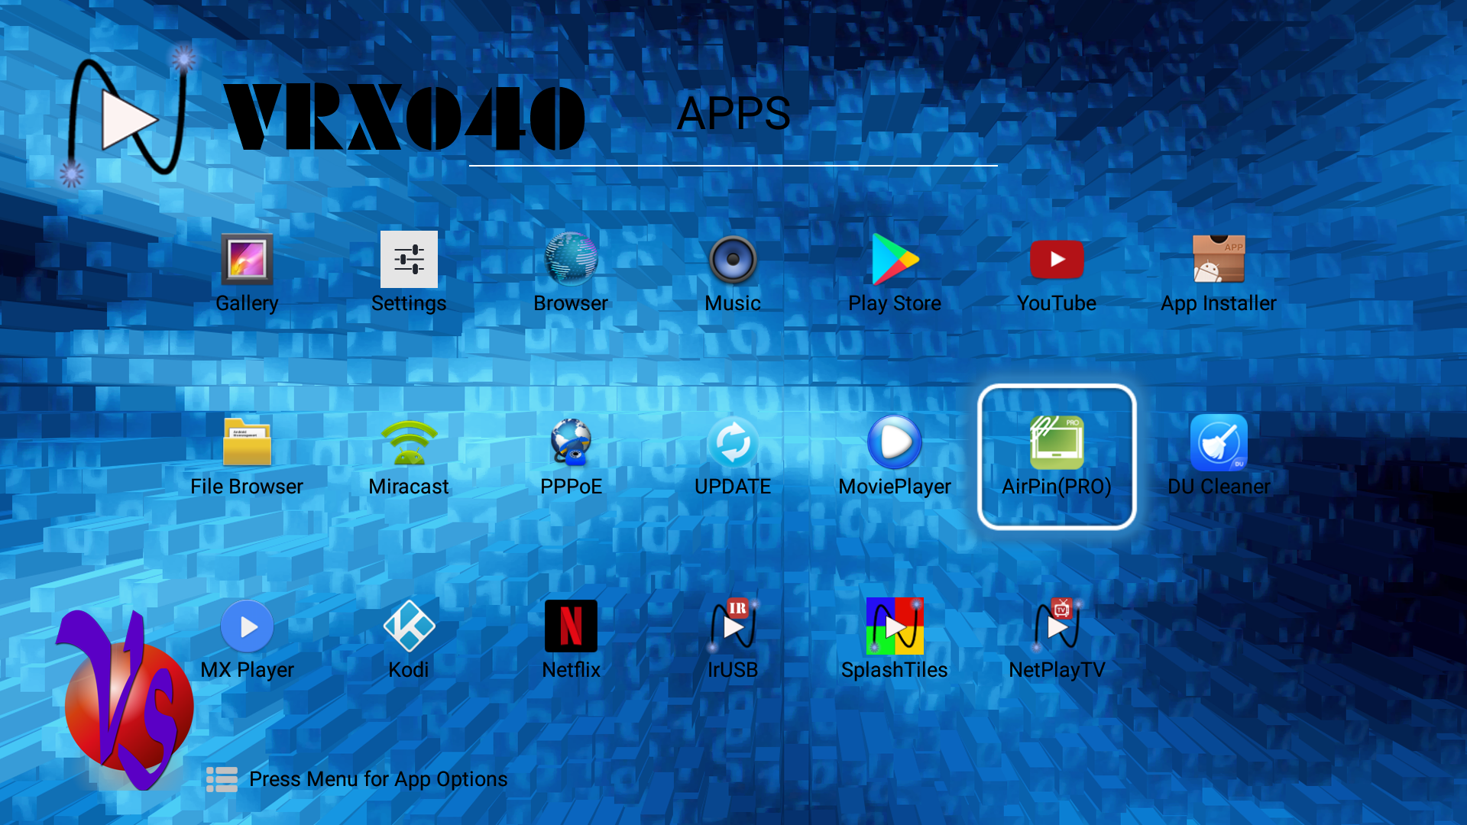Select the highlighted AirPin(PRO) app
This screenshot has height=825, width=1467.
click(x=1057, y=456)
